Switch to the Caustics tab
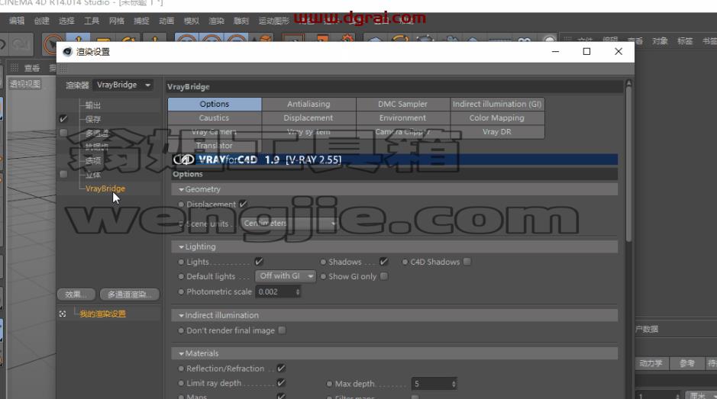Viewport: 717px width, 399px height. [x=215, y=118]
